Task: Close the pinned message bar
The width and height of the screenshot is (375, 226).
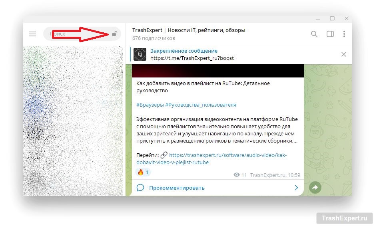Action: pyautogui.click(x=343, y=54)
